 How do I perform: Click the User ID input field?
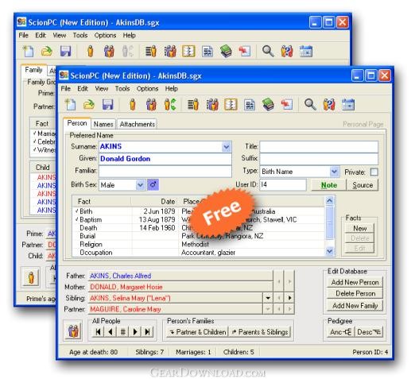click(283, 184)
